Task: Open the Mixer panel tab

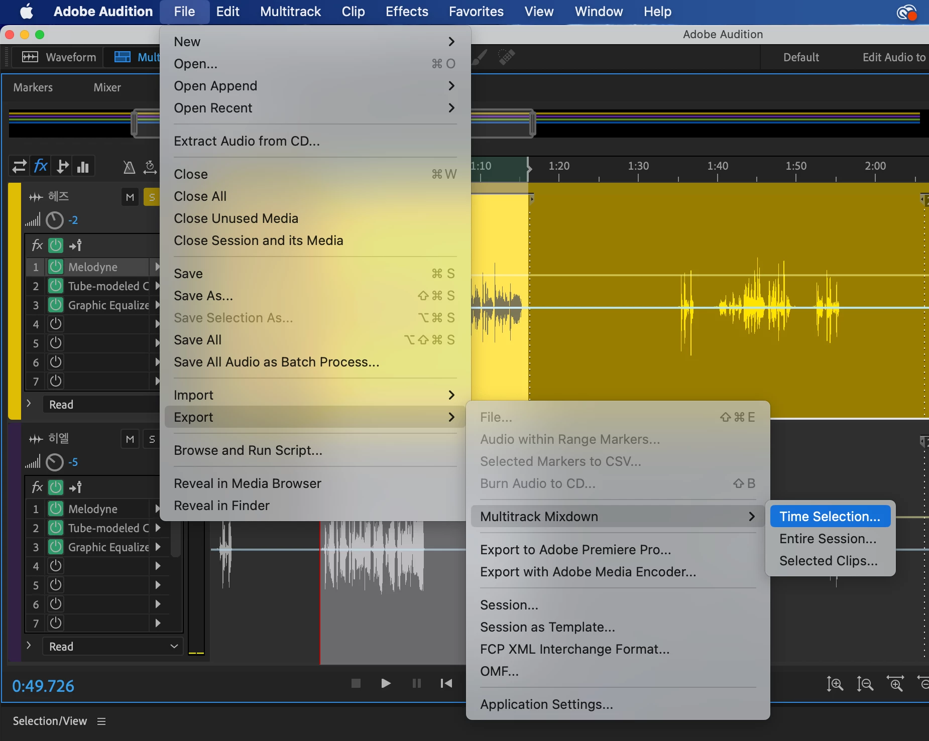Action: (x=107, y=87)
